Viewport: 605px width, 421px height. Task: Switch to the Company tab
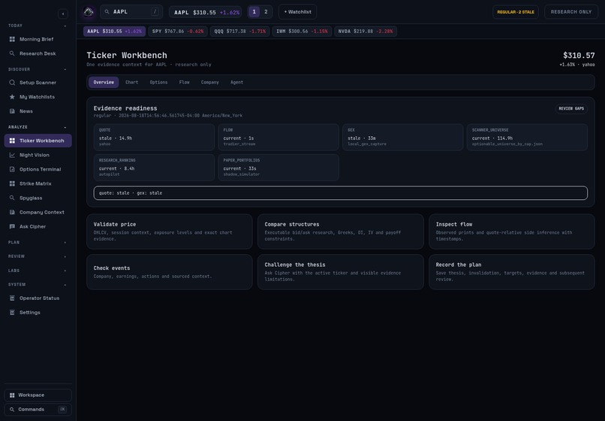pyautogui.click(x=210, y=83)
